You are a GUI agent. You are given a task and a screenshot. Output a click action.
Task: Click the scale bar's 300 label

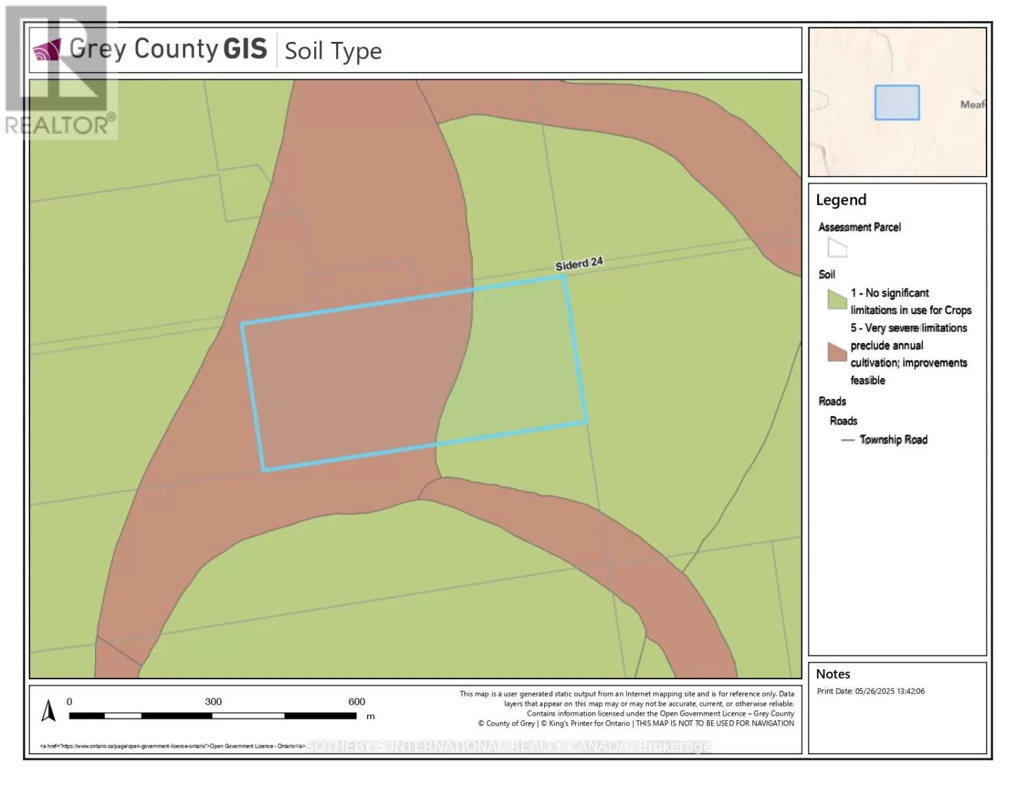213,702
